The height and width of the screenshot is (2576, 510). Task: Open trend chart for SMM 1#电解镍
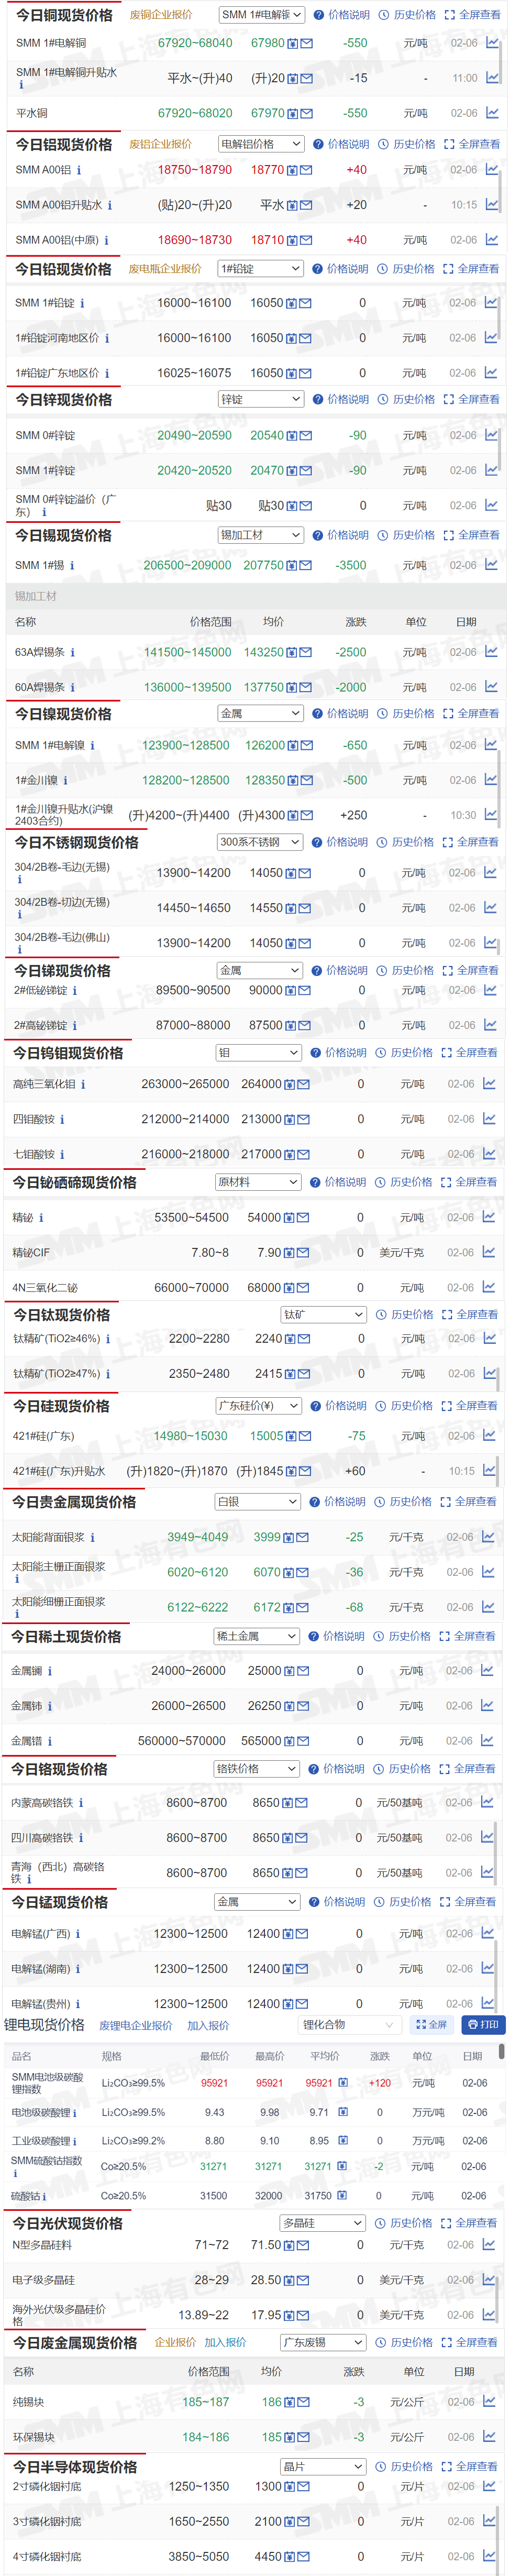(x=491, y=745)
